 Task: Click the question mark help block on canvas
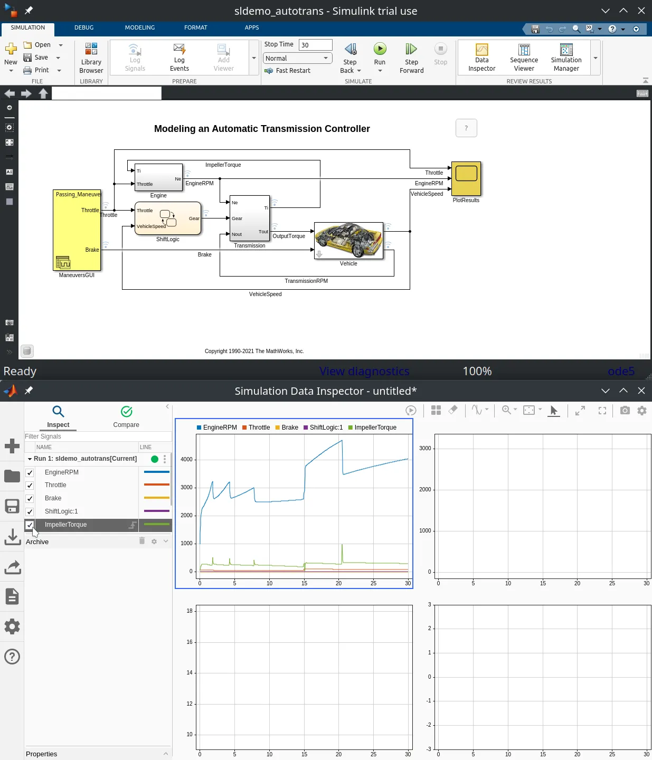tap(466, 128)
